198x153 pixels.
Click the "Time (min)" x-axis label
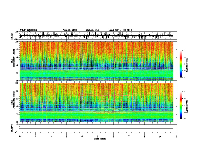[100, 139]
